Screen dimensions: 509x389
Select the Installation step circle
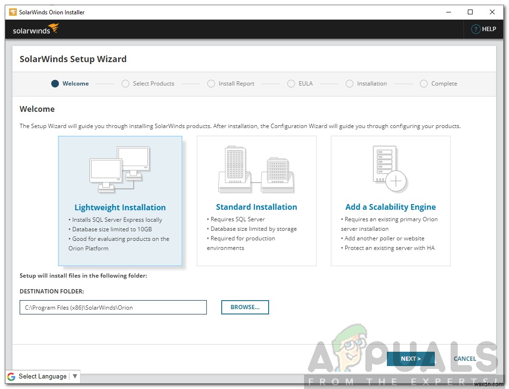(349, 84)
